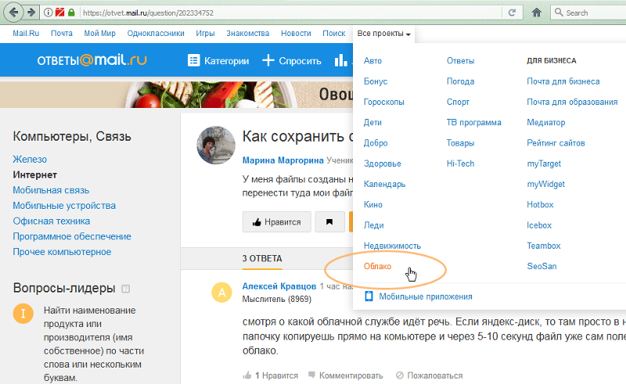Screen dimensions: 626x384
Task: Select Добро in the projects menu
Action: coord(376,143)
